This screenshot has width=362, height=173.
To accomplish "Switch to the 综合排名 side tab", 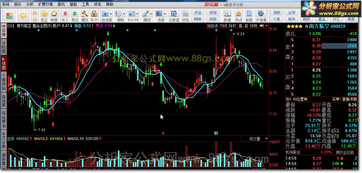I will click(4, 120).
